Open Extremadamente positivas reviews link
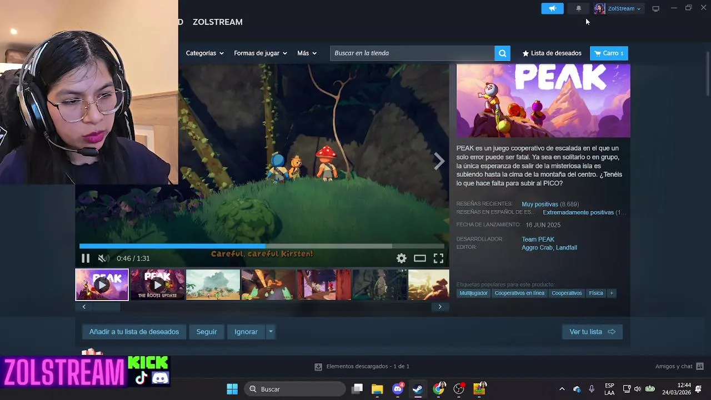This screenshot has width=711, height=400. 578,212
